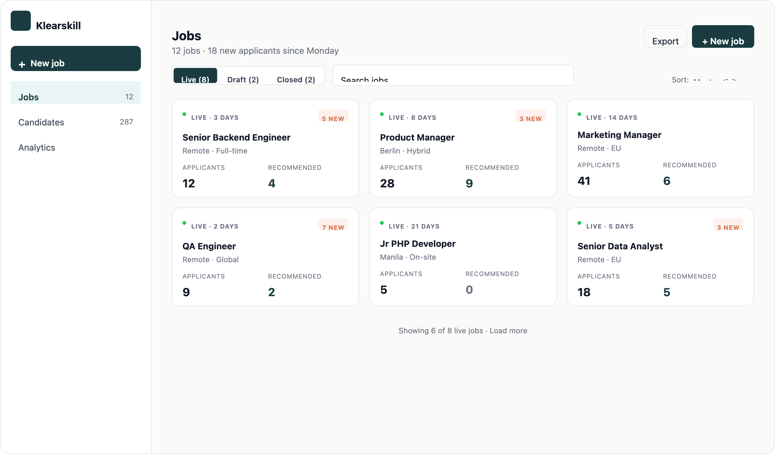Open the Senior Backend Engineer job card

click(265, 148)
